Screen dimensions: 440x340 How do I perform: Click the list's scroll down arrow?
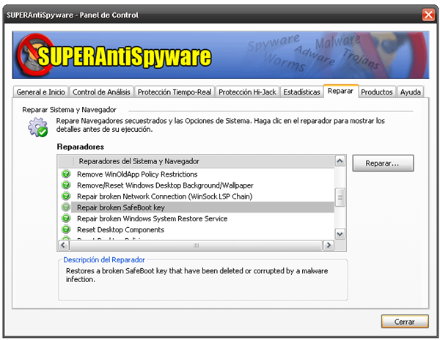340,233
